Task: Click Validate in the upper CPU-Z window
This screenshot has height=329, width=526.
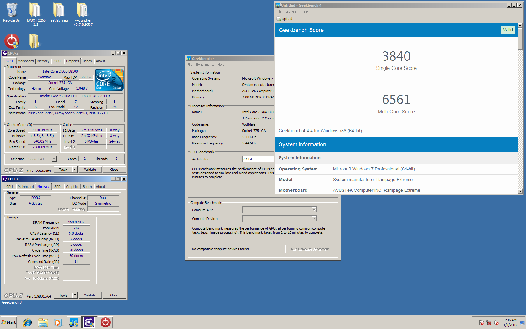Action: 90,170
